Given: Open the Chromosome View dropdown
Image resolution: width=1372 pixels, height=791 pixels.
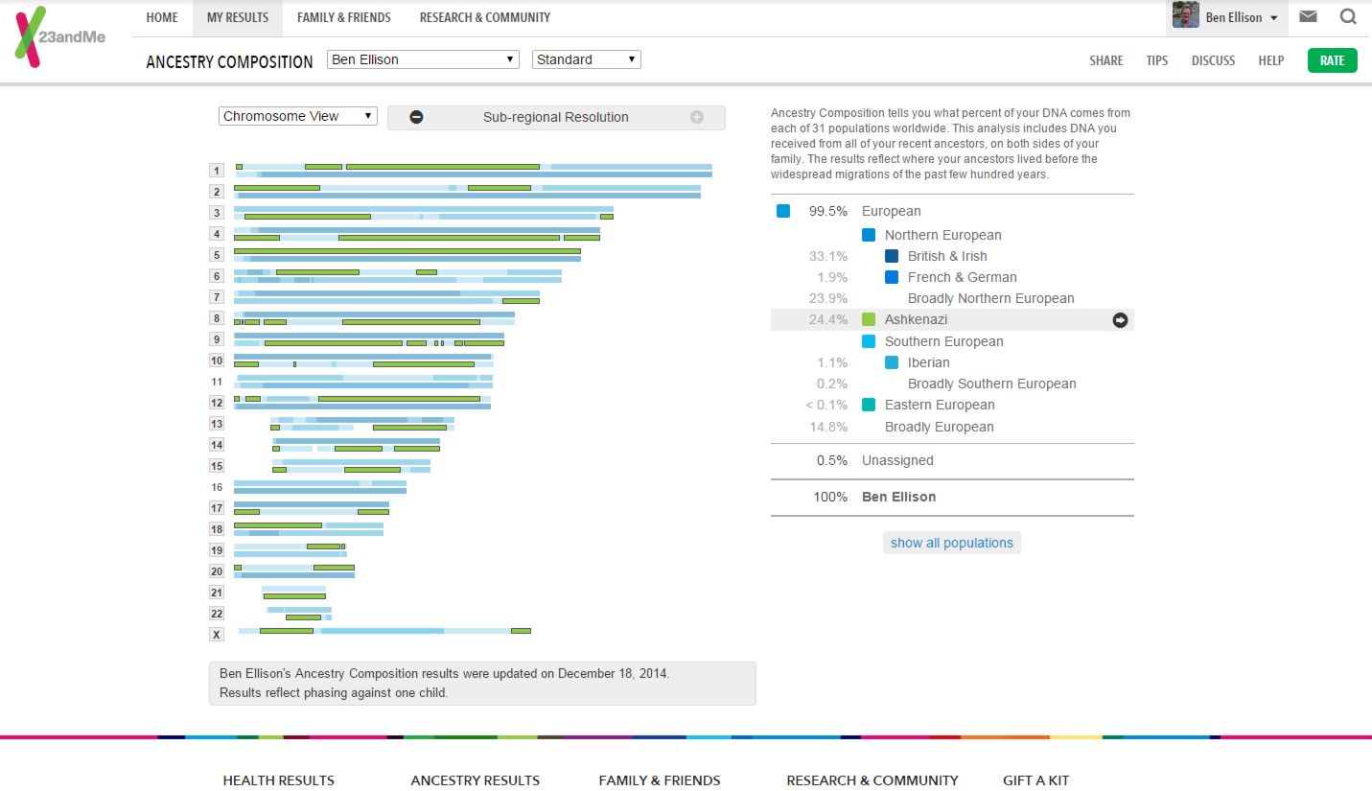Looking at the screenshot, I should 298,116.
